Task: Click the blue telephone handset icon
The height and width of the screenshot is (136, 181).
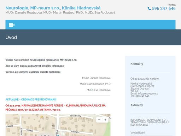Action: pos(149,8)
